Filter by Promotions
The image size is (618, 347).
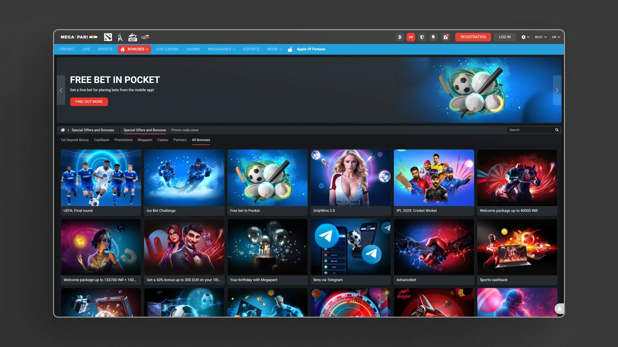(x=123, y=140)
